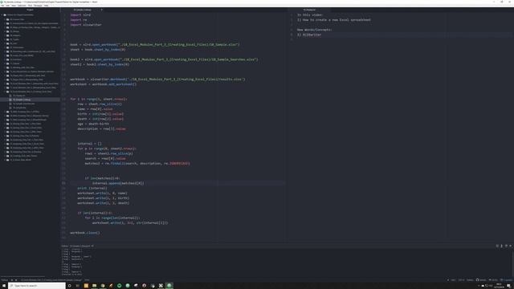Open the Edit menu

7,6
